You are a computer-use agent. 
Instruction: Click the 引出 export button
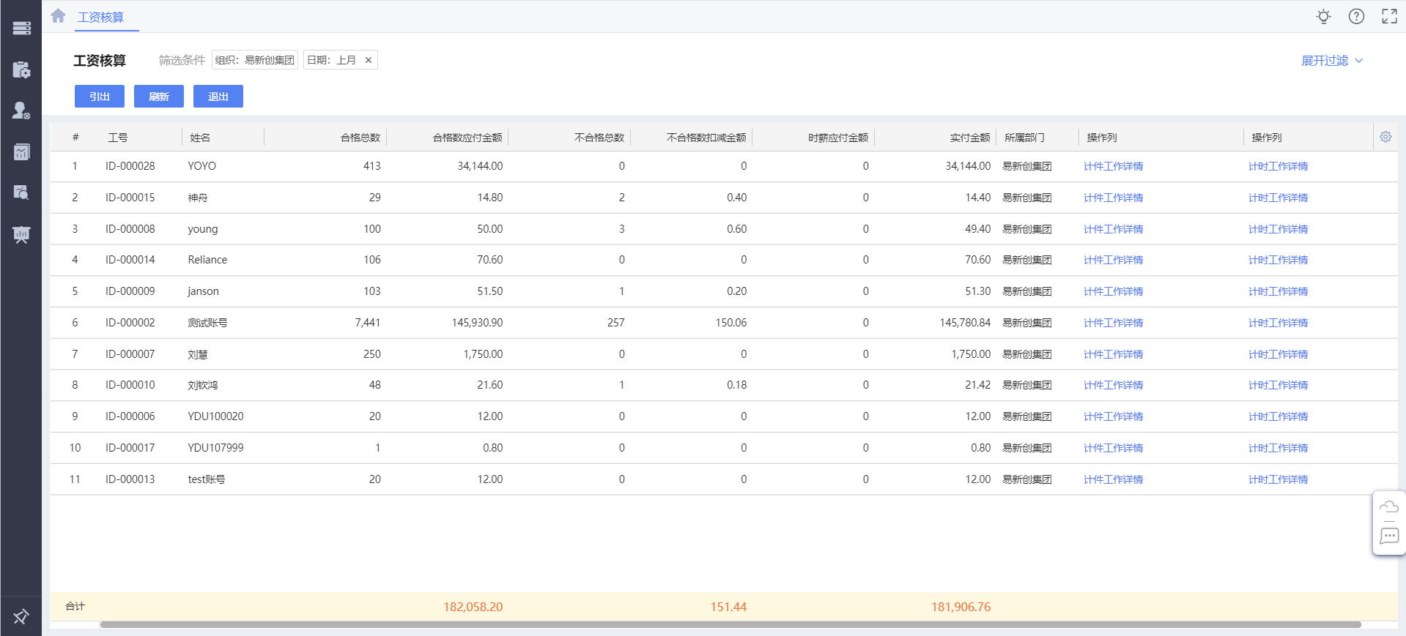tap(100, 97)
